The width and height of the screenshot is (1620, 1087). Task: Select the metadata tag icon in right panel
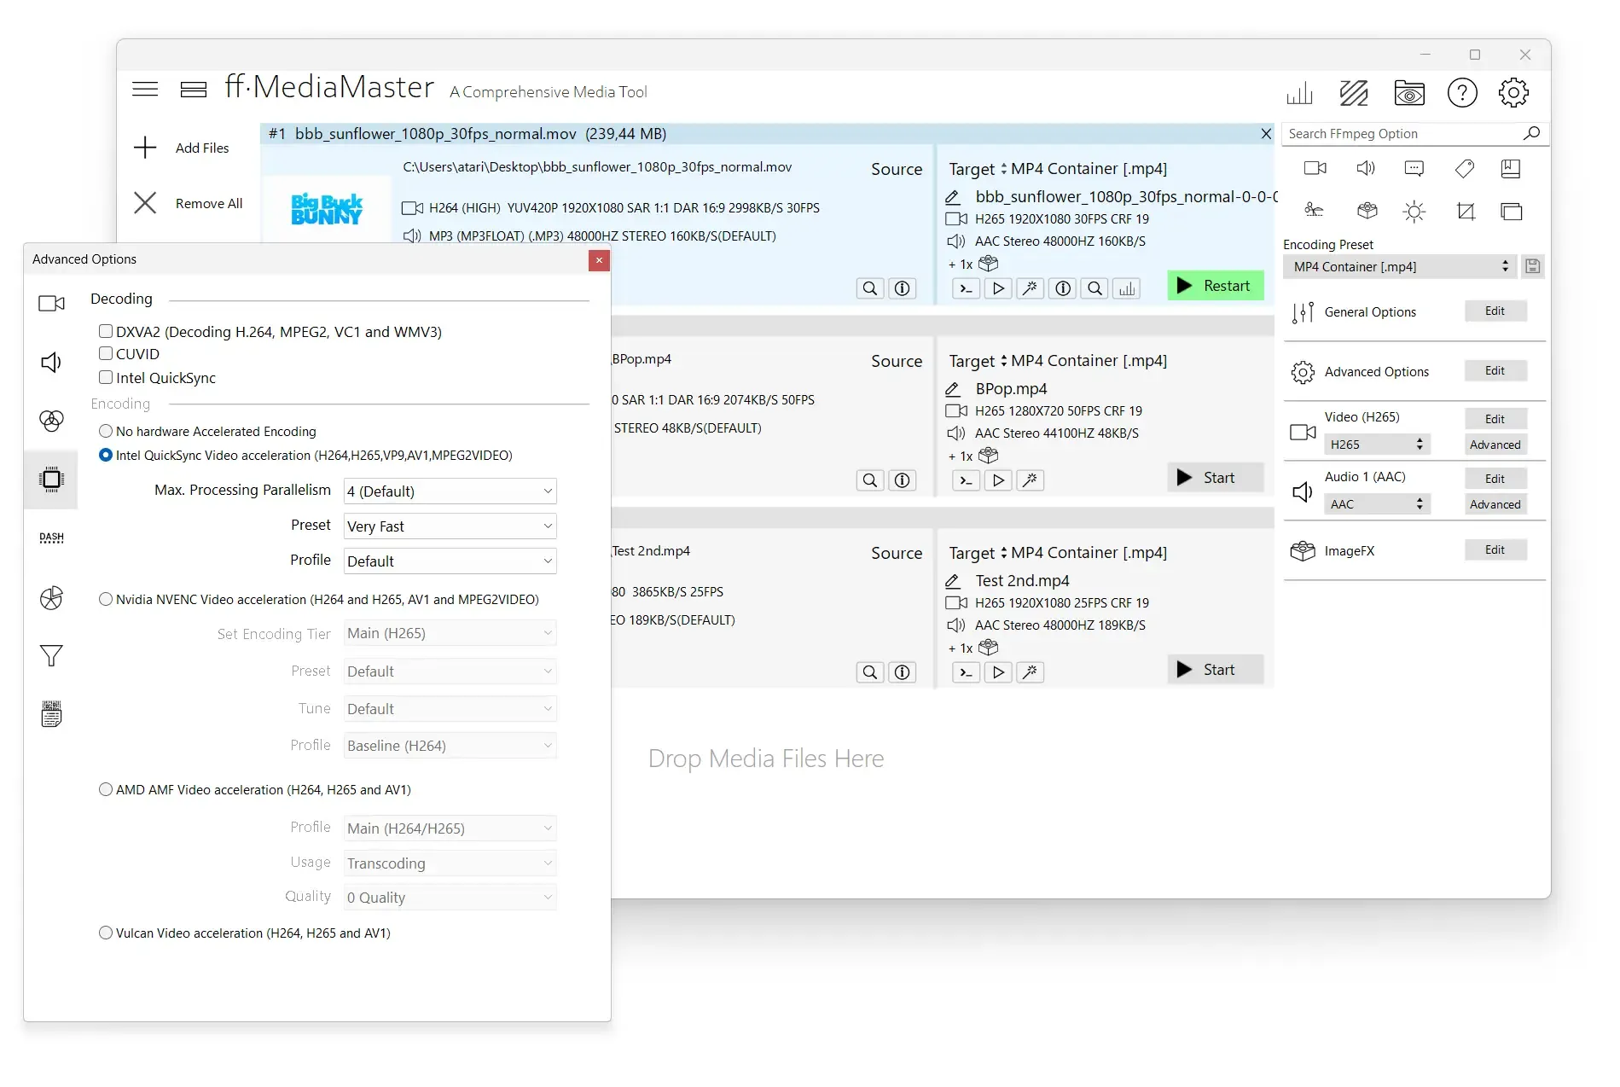[1464, 169]
